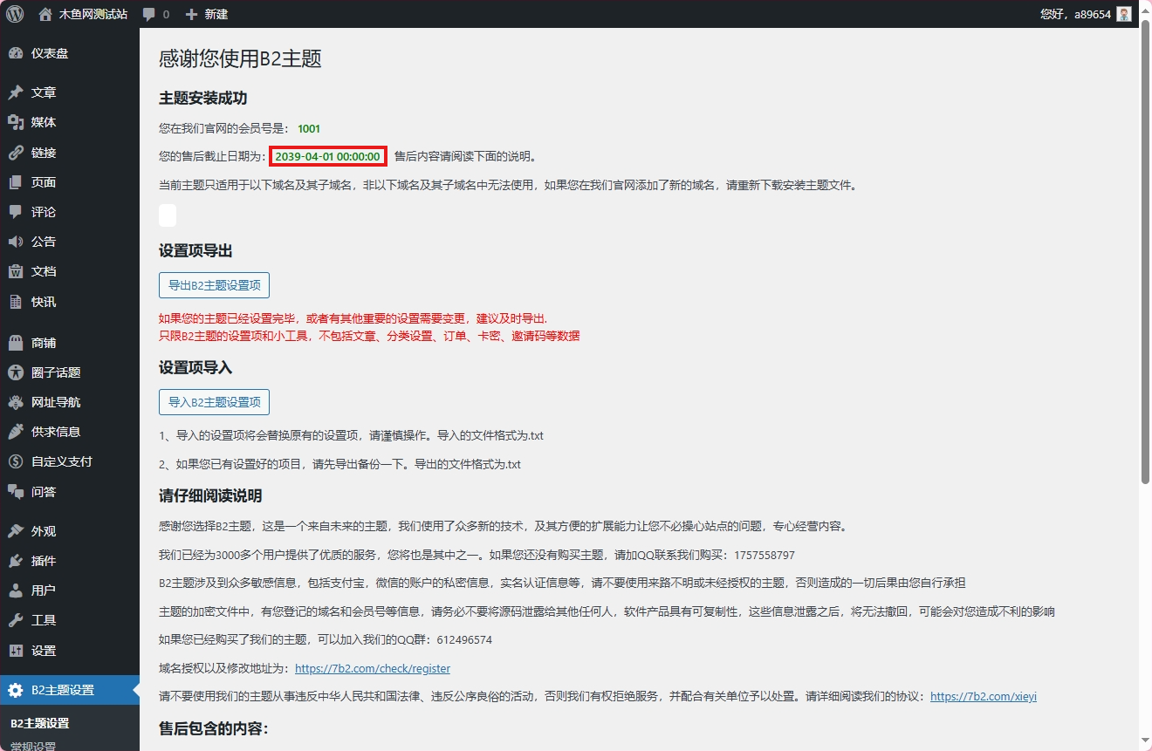1152x751 pixels.
Task: Click the 公告 megaphone icon
Action: tap(16, 242)
